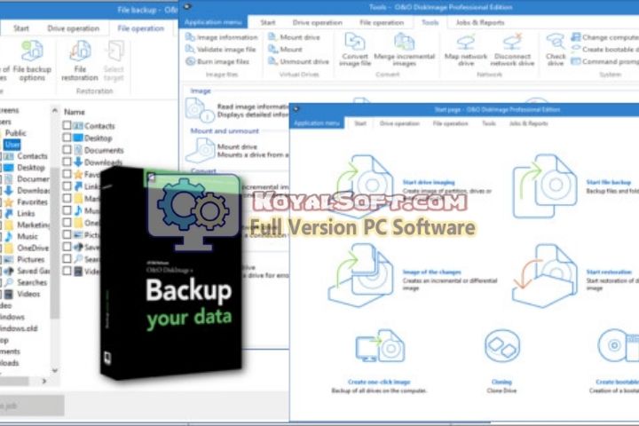The height and width of the screenshot is (426, 639).
Task: Open Drive operation tab in File backup window
Action: coord(74,28)
